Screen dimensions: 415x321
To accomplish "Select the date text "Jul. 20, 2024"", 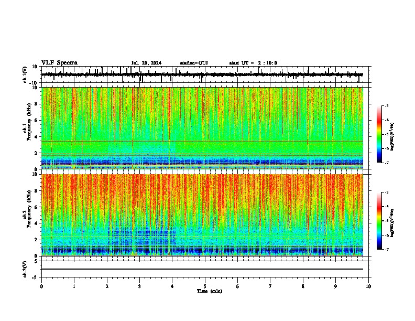I will click(x=146, y=63).
